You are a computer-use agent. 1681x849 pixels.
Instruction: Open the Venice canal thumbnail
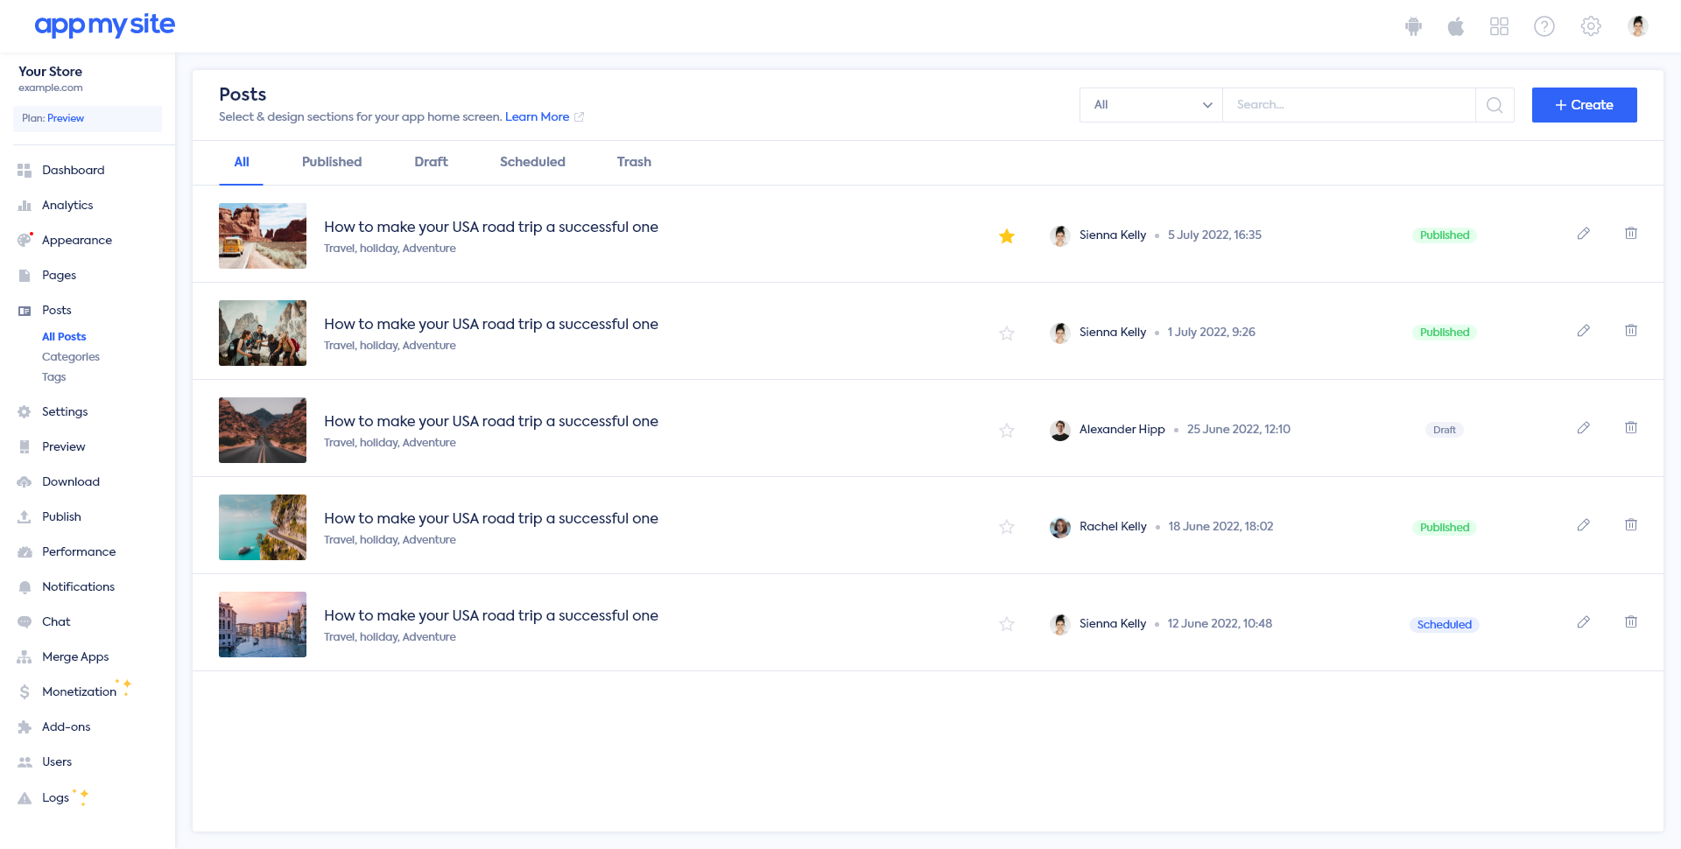pyautogui.click(x=263, y=624)
